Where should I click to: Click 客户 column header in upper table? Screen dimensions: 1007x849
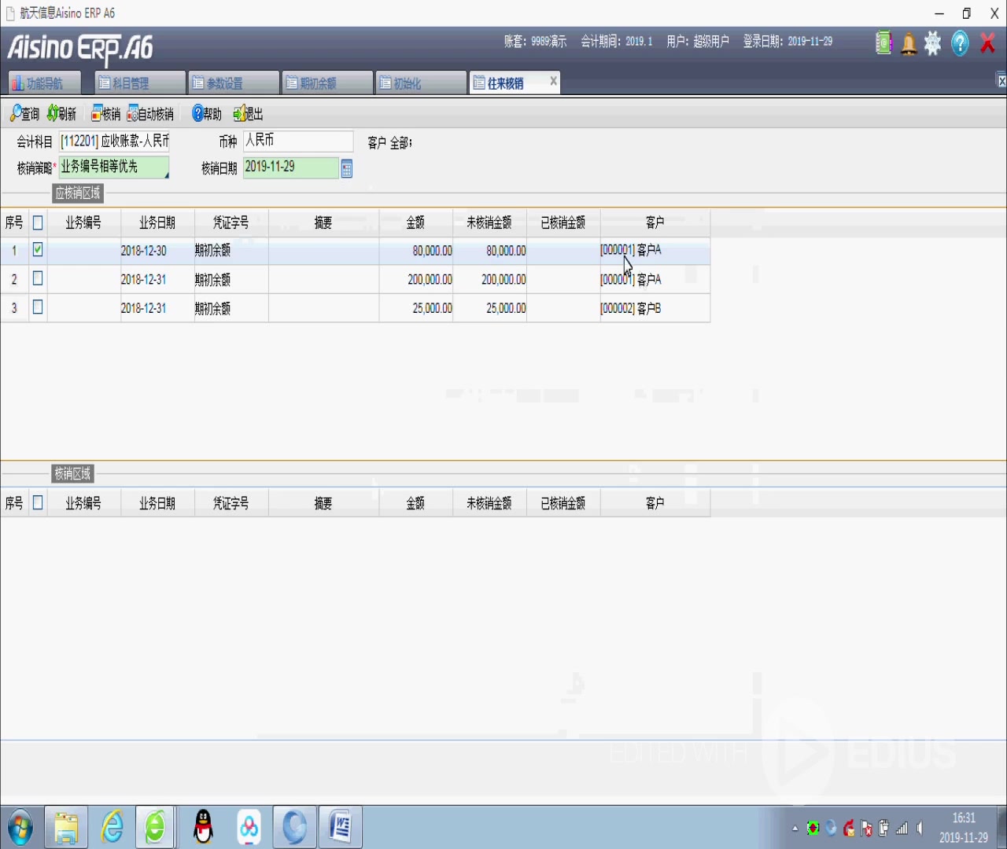(655, 223)
